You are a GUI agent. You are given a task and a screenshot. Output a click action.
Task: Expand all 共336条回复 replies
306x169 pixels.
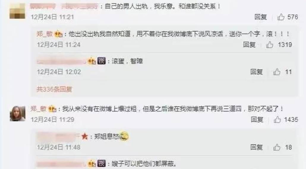click(x=54, y=89)
